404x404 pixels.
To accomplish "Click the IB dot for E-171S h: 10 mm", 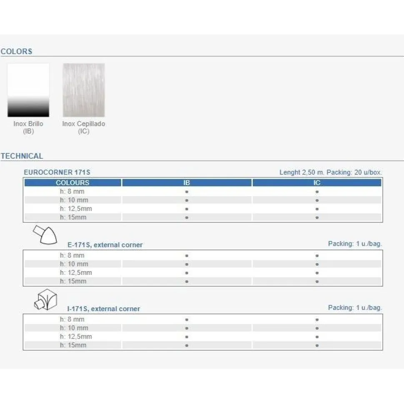I will pos(187,264).
